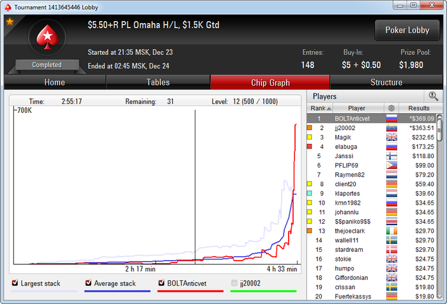Open the Structure tab
447x304 pixels.
point(386,82)
